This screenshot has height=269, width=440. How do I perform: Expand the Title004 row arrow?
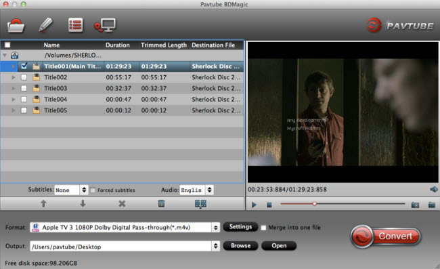click(x=13, y=100)
